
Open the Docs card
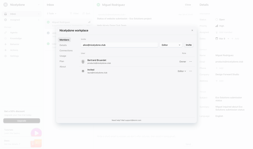[22, 143]
